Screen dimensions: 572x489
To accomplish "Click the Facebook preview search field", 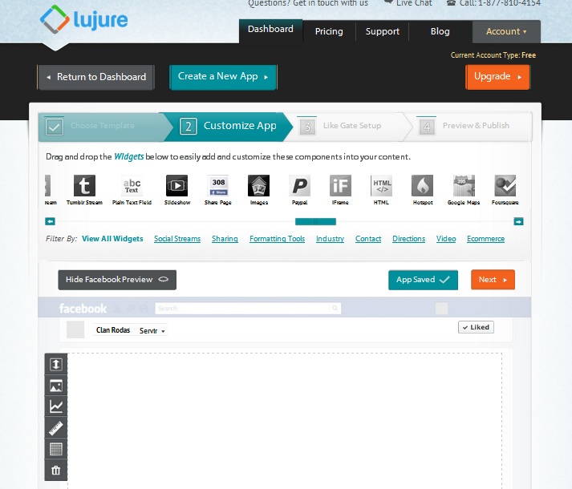I will (x=248, y=308).
